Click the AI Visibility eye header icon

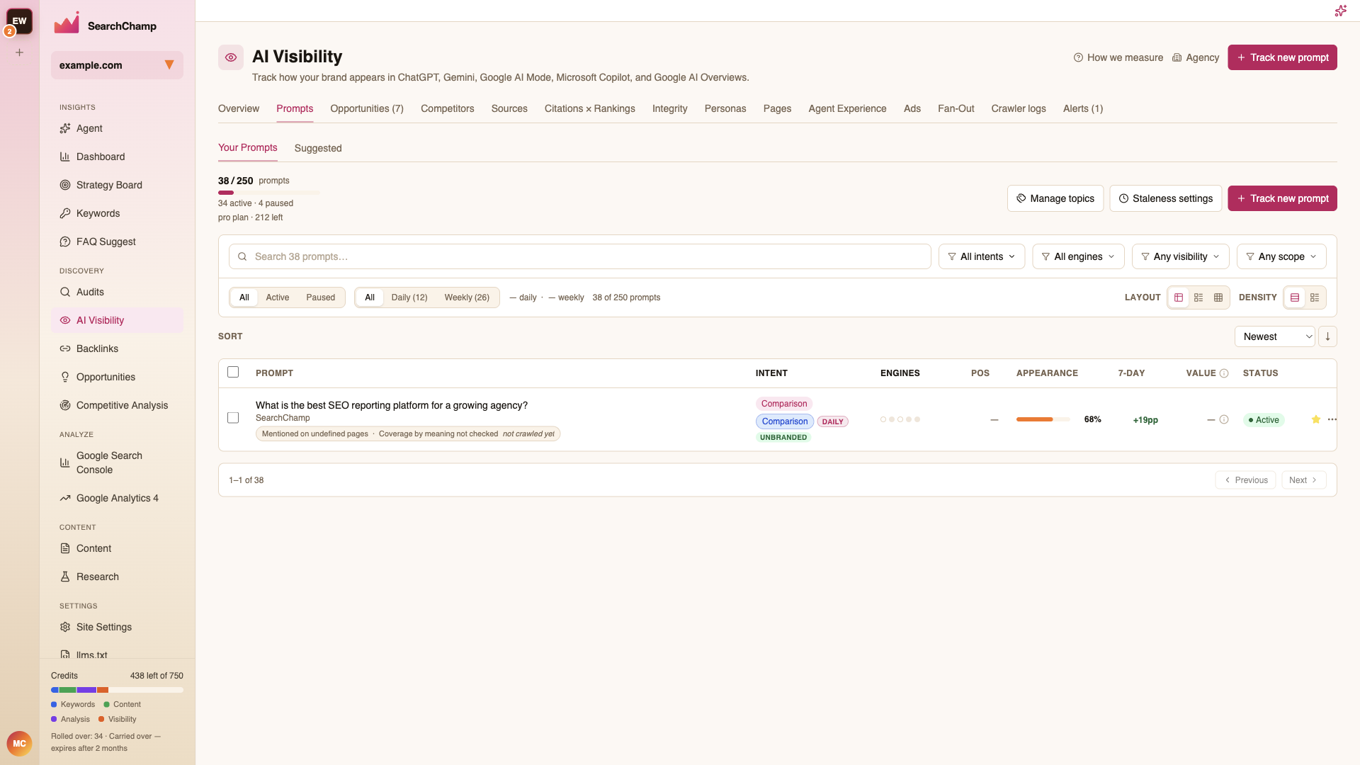(x=231, y=57)
